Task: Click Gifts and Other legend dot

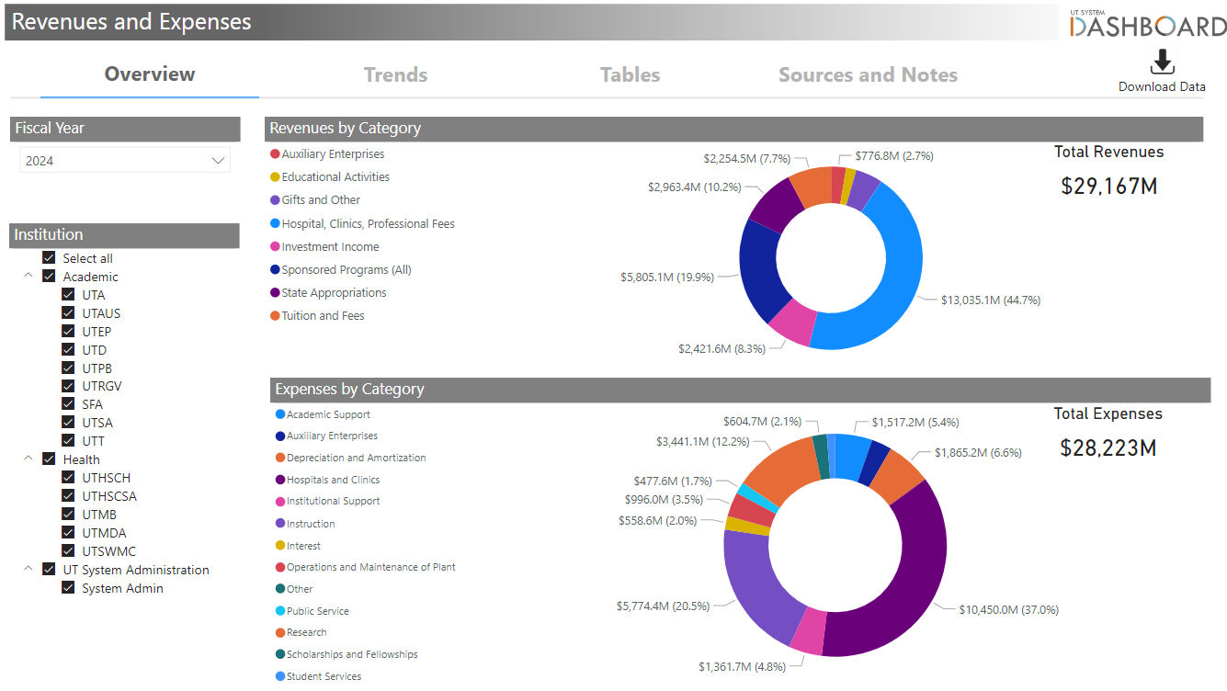Action: (x=275, y=200)
